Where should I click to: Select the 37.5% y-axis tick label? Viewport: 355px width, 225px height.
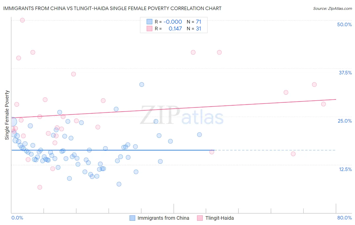[345, 73]
